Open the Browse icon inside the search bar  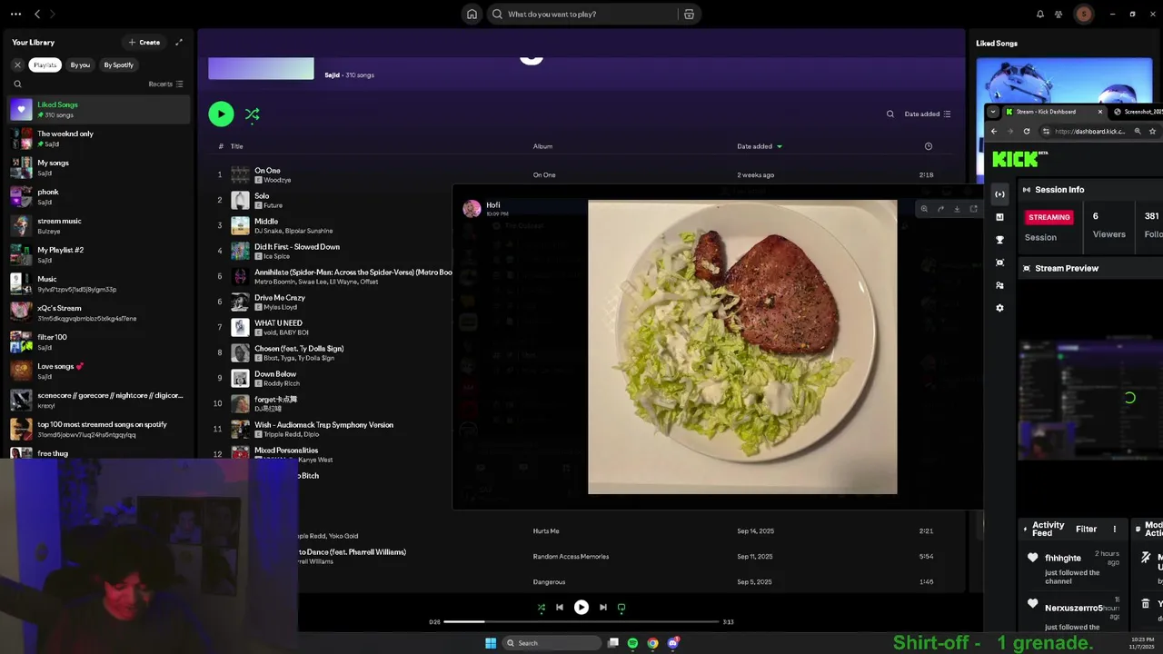click(x=689, y=14)
